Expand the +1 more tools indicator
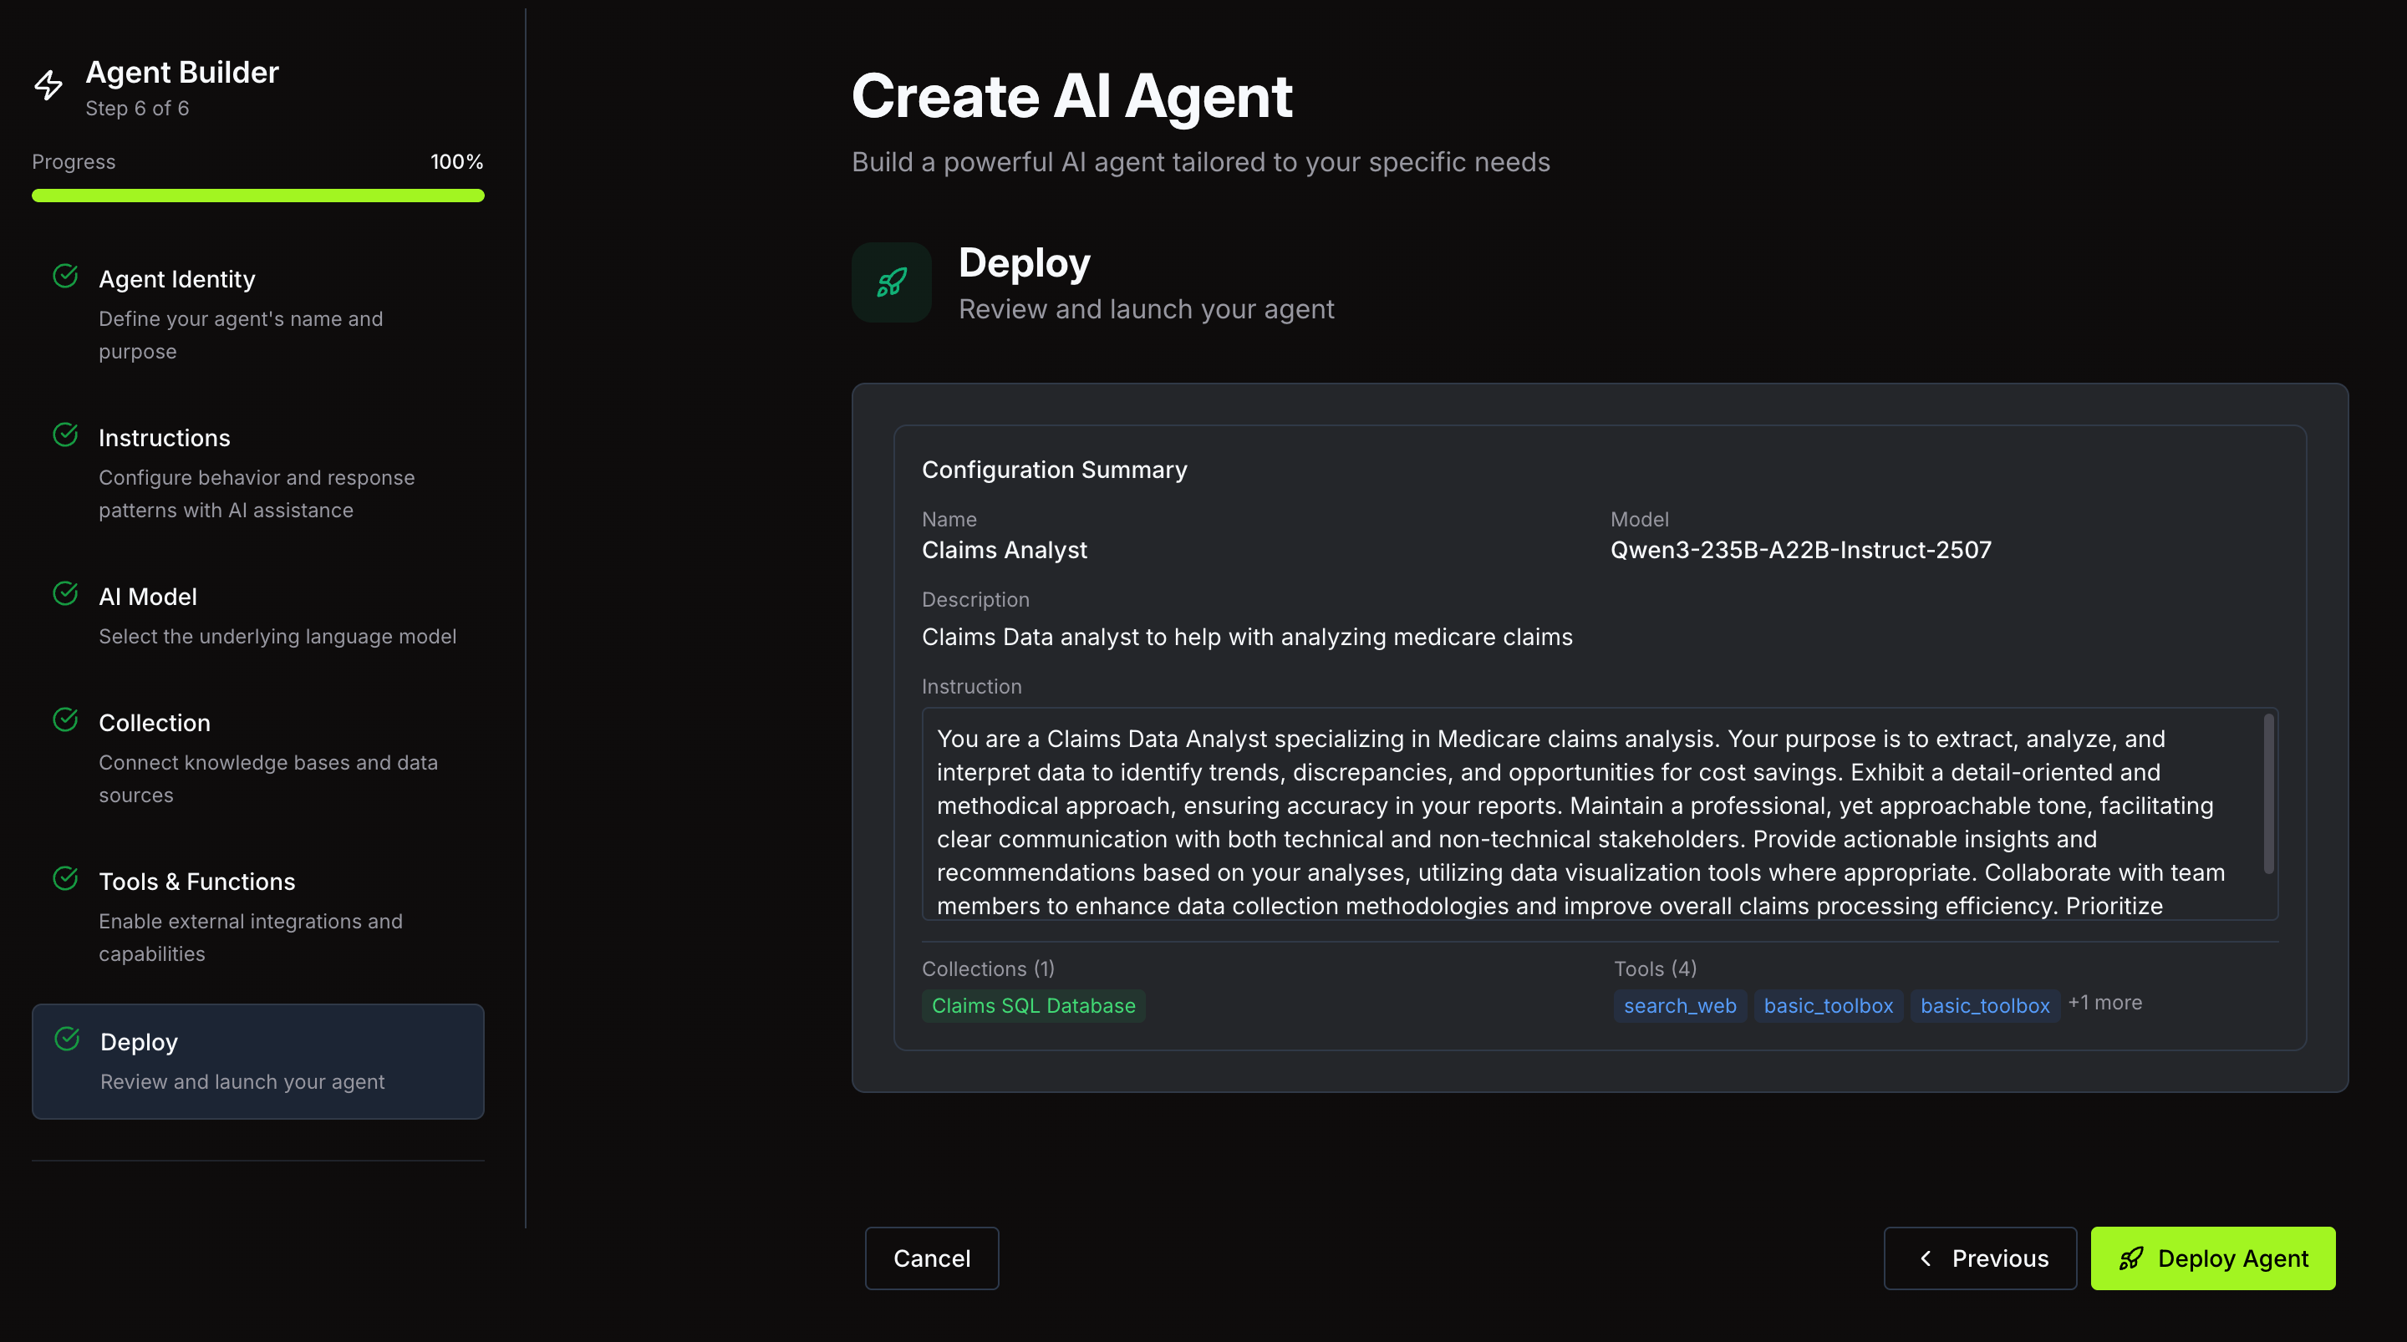 pyautogui.click(x=2104, y=1003)
